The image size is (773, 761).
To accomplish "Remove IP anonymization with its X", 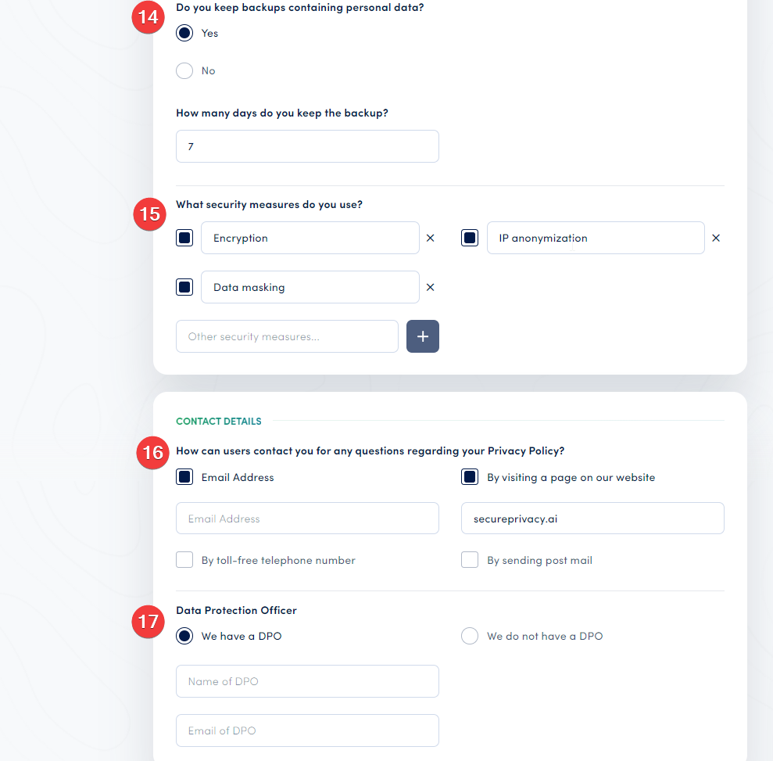I will tap(715, 238).
